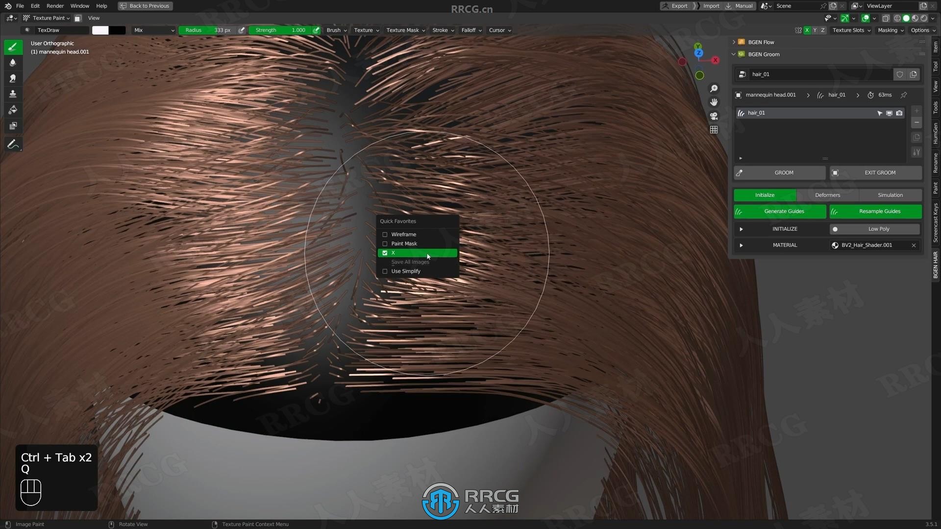Select the Mask tool
Viewport: 941px width, 529px height.
tap(13, 126)
